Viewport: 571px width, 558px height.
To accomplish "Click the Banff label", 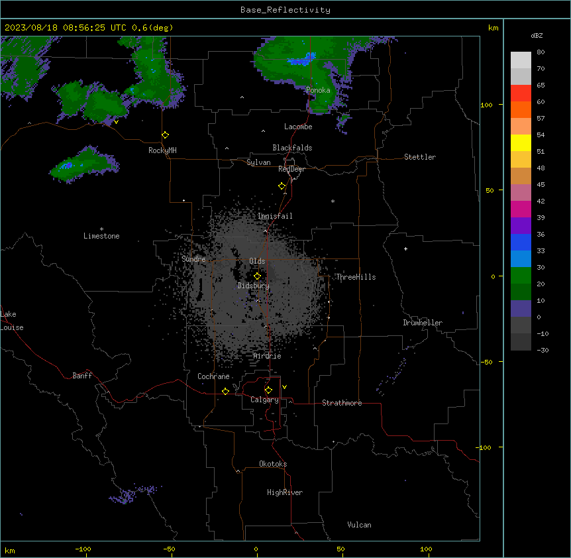I will tap(82, 376).
